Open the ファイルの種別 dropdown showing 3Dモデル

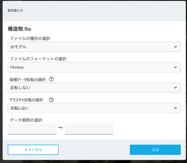(92, 47)
